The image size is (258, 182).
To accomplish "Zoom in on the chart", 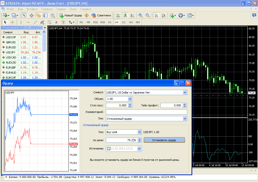I will [x=140, y=15].
